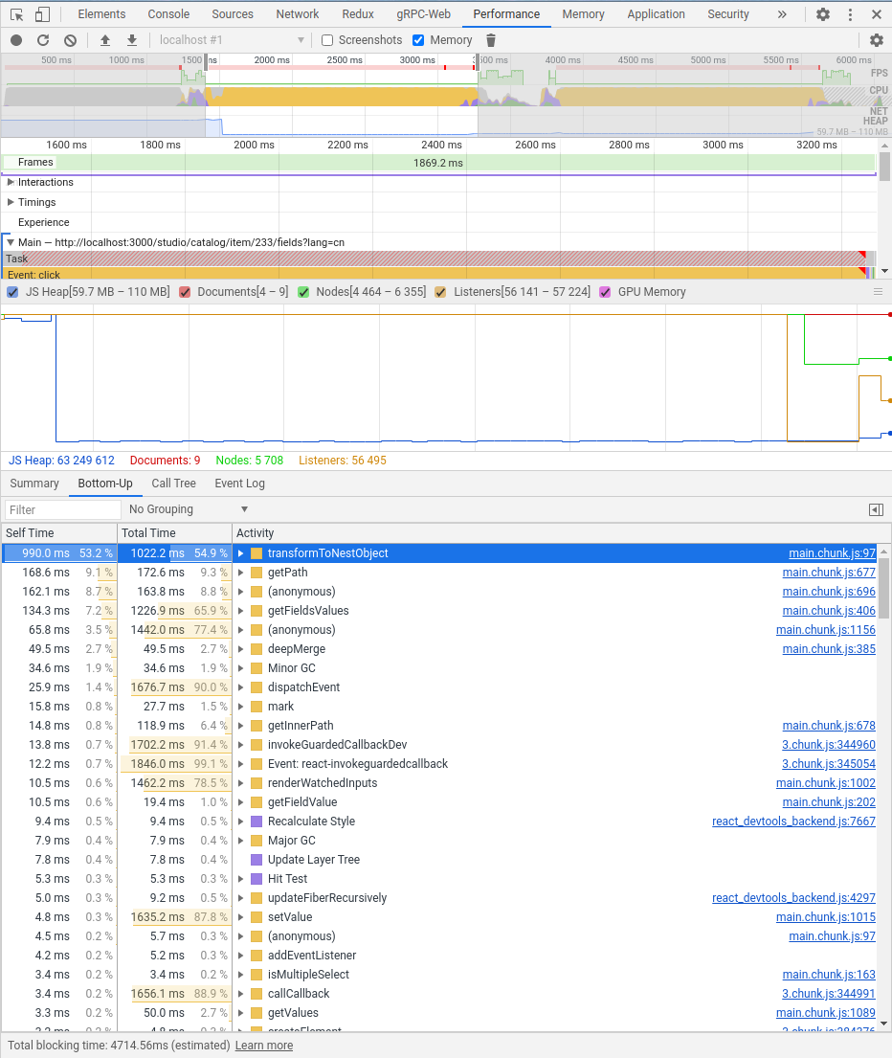Open the Event Log tab
Image resolution: width=892 pixels, height=1058 pixels.
pyautogui.click(x=239, y=484)
